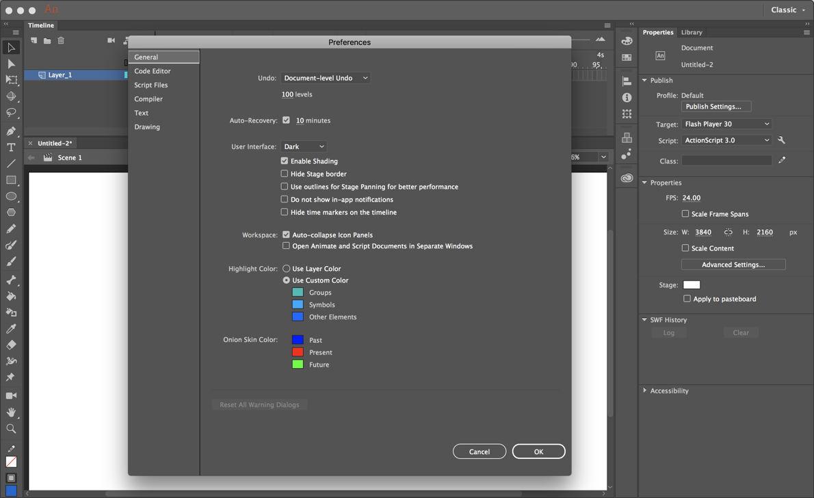Open Publish Settings

(716, 106)
